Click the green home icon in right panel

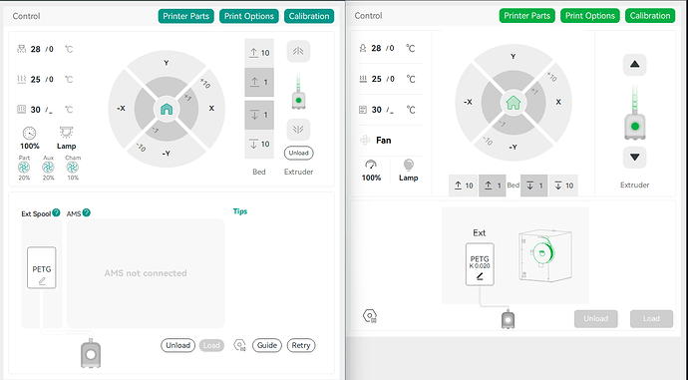(x=514, y=103)
